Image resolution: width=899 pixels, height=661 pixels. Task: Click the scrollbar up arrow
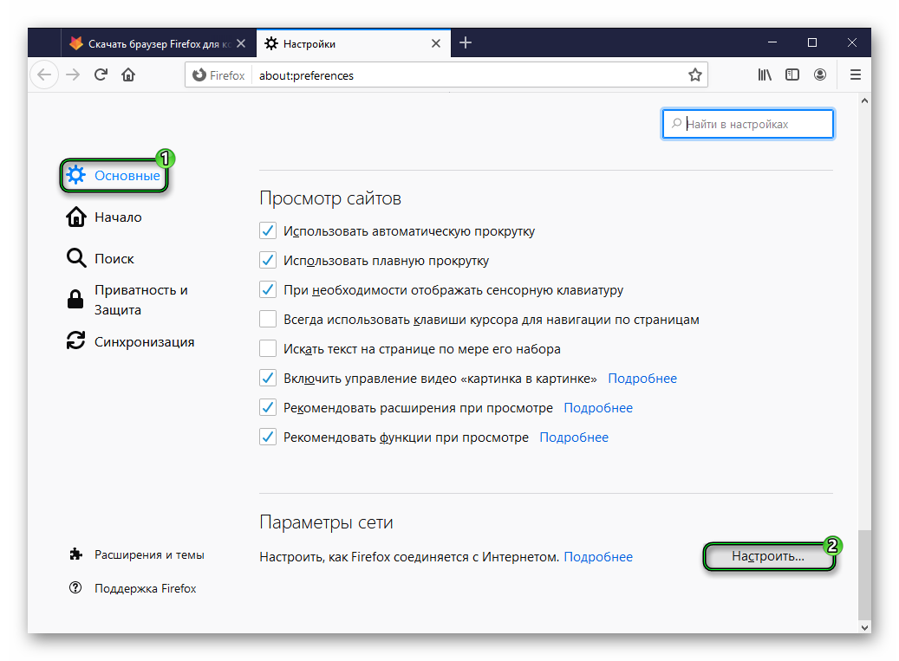pyautogui.click(x=864, y=100)
